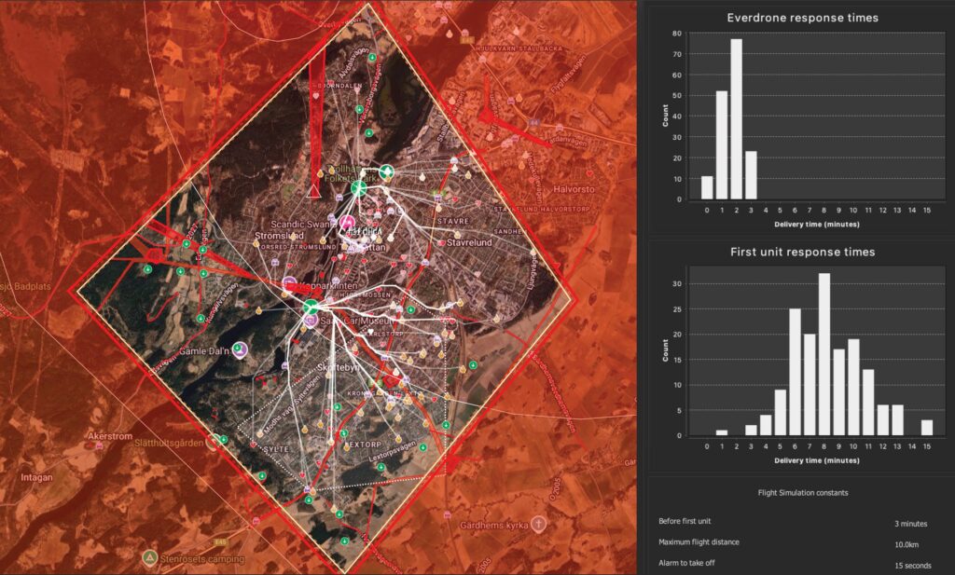The height and width of the screenshot is (575, 955).
Task: Click the 15-minute bar in First unit chart
Action: [926, 427]
